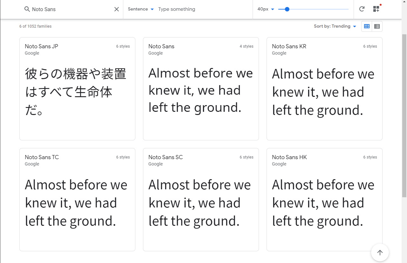
Task: Click the Noto Sans sample text preview
Action: [200, 91]
